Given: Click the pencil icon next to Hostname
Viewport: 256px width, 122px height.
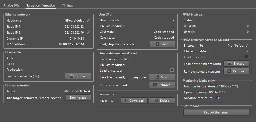Looking at the screenshot, I should pyautogui.click(x=89, y=21).
